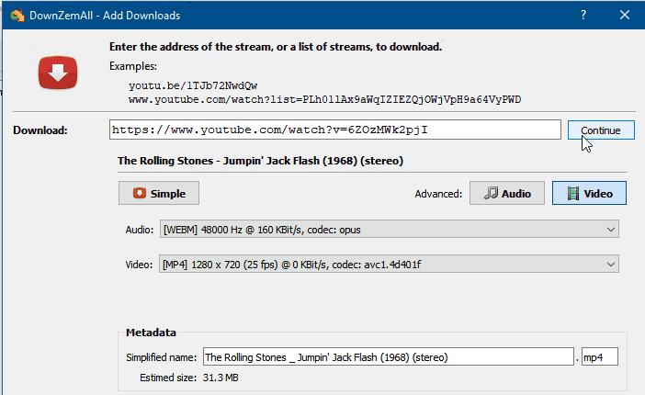The image size is (645, 395).
Task: Click the Download URL input field
Action: [334, 130]
